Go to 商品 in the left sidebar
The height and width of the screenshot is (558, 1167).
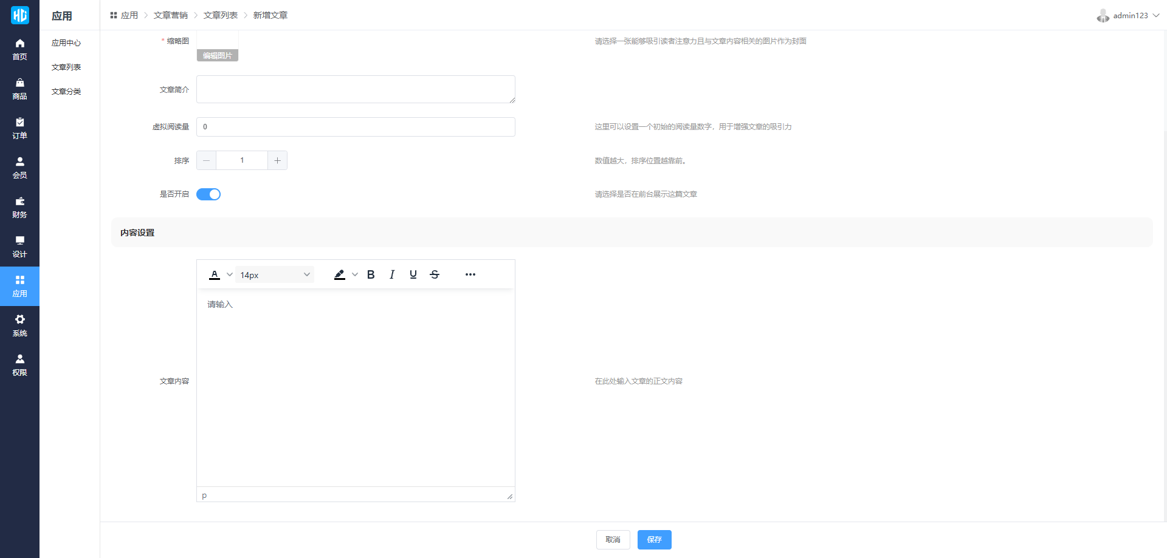pos(19,89)
